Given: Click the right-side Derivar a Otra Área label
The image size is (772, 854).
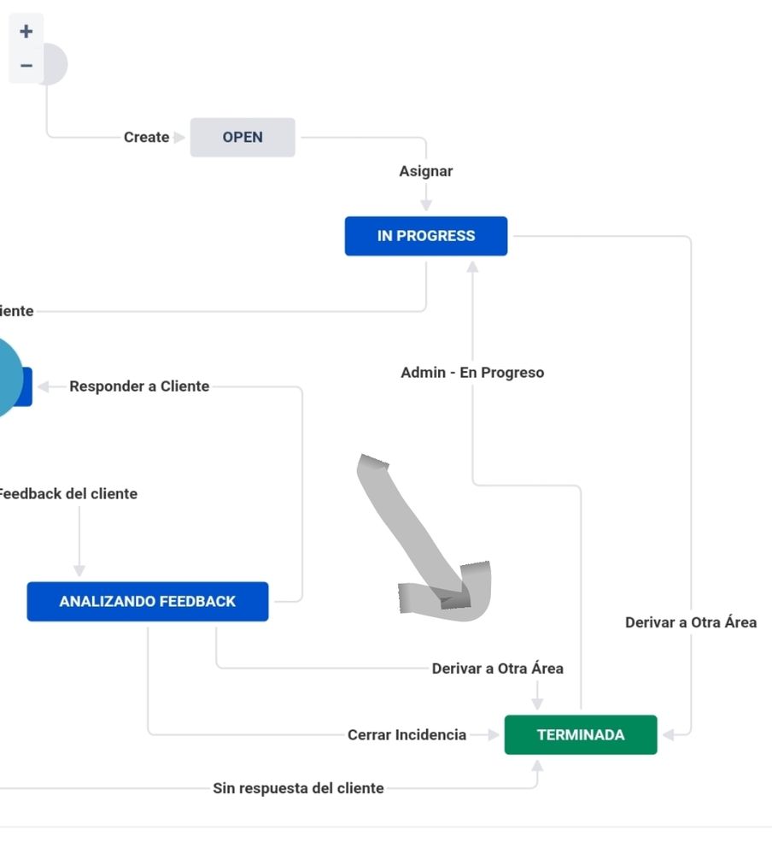Looking at the screenshot, I should click(692, 622).
